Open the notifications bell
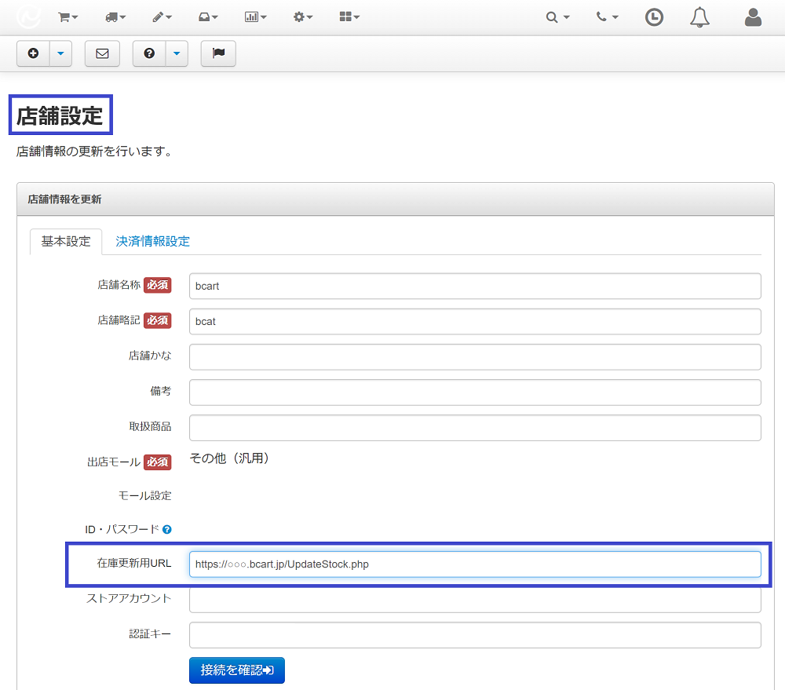The image size is (785, 690). [x=699, y=17]
